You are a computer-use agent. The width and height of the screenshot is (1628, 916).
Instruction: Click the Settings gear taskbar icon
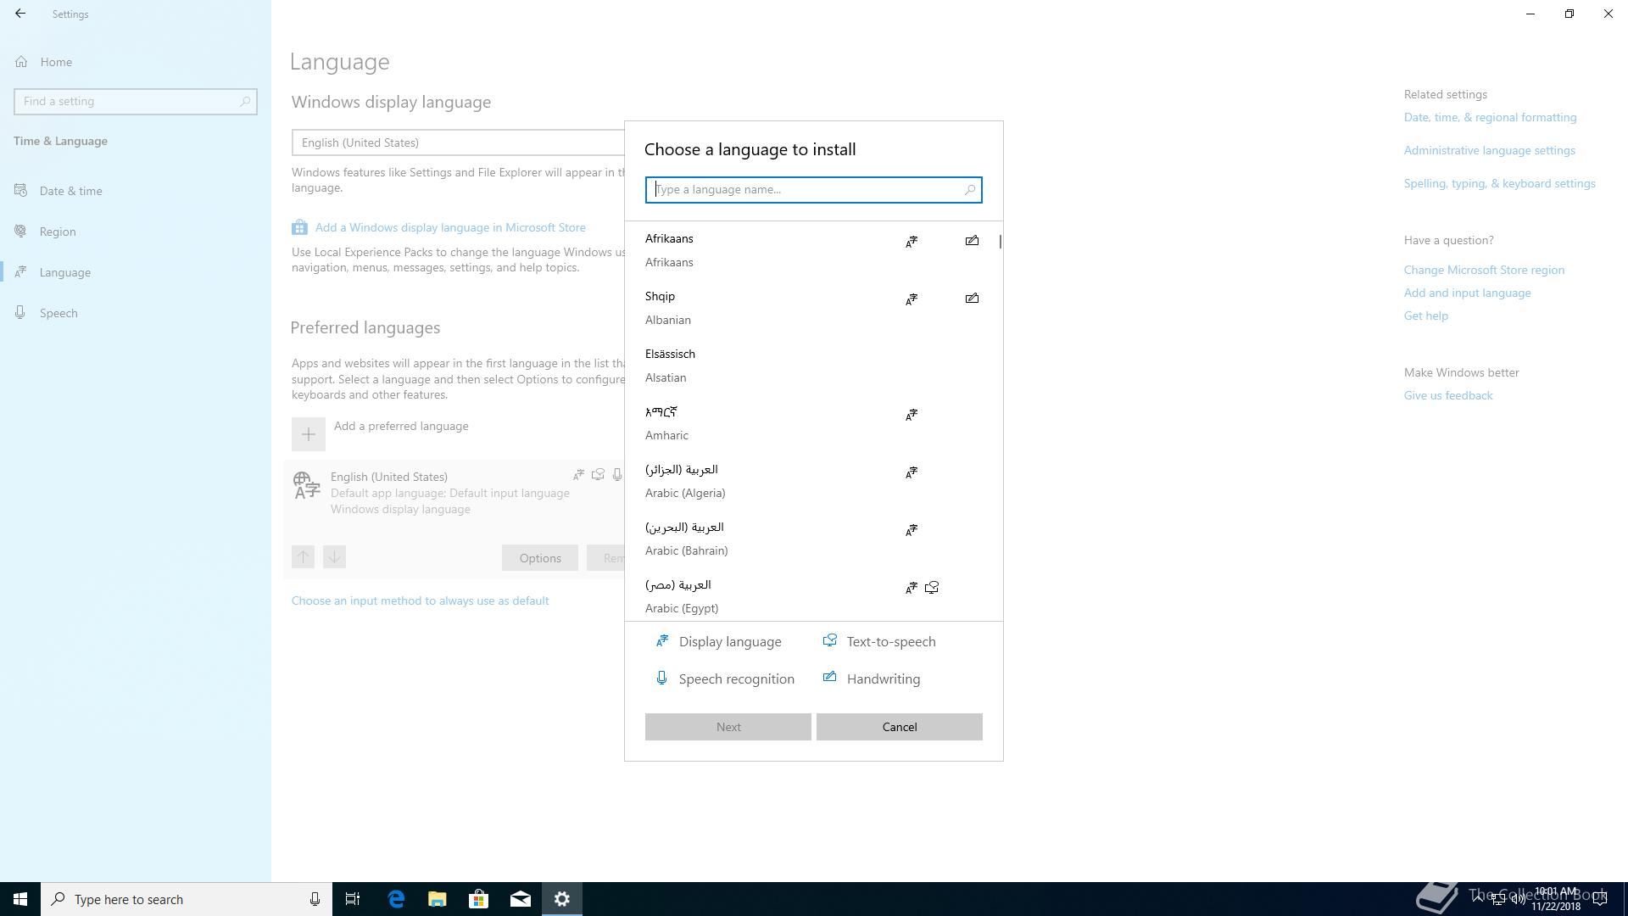coord(562,899)
